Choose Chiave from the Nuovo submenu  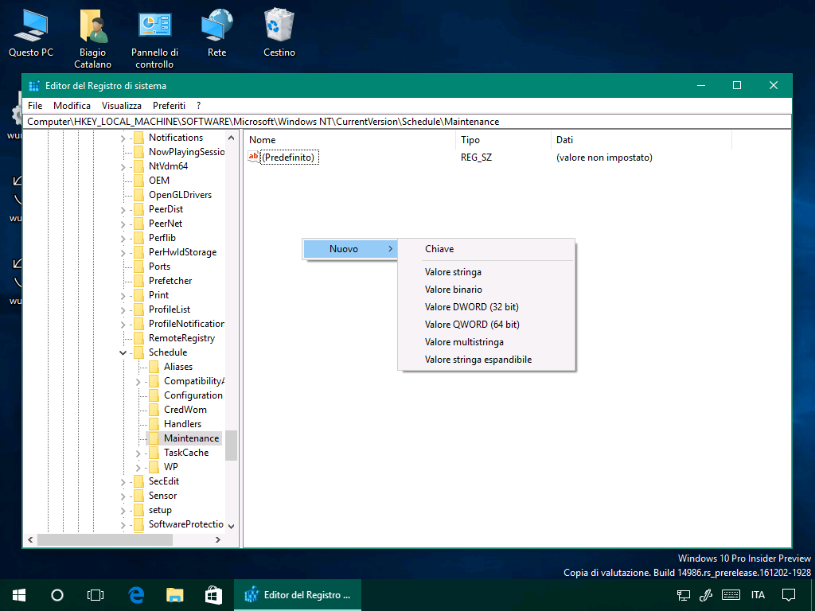[486, 249]
